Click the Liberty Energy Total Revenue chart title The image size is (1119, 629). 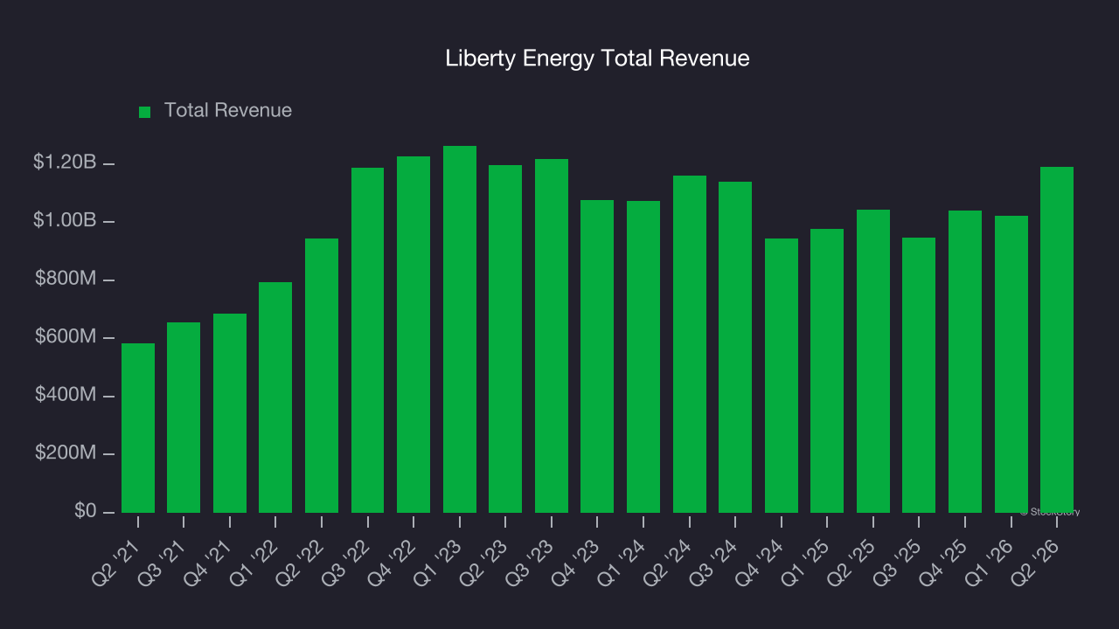coord(597,59)
